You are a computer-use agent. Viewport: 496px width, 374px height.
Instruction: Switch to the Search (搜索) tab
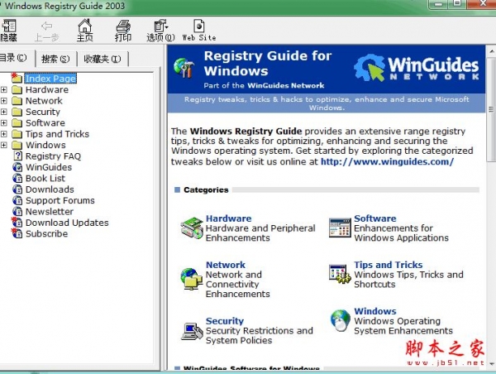click(x=55, y=59)
